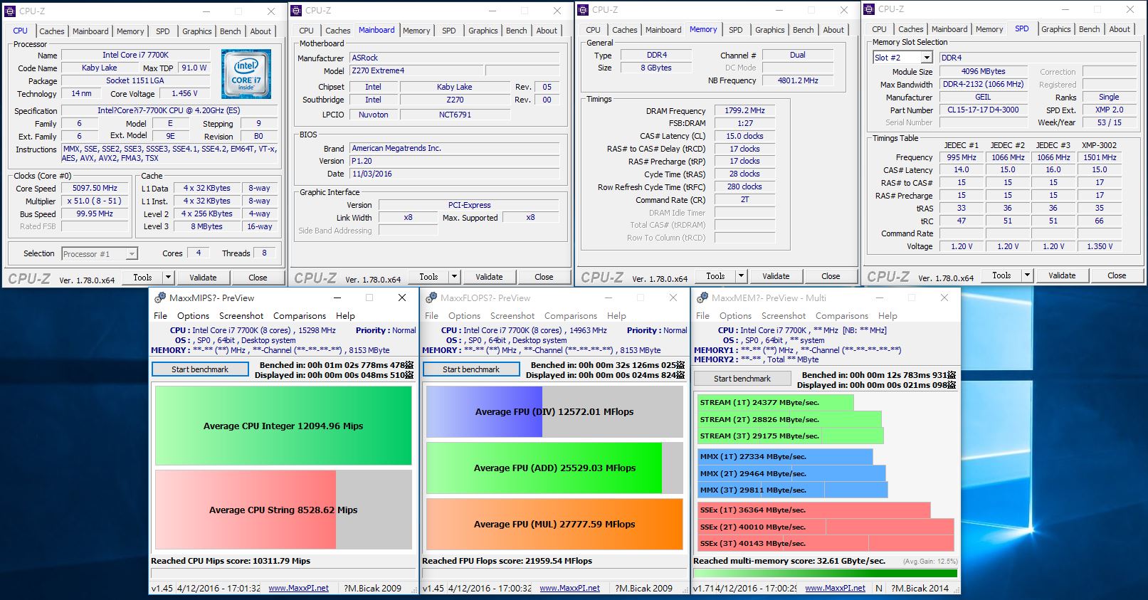Switch to Caches tab in first CPU-Z window
The height and width of the screenshot is (600, 1148).
(x=52, y=31)
